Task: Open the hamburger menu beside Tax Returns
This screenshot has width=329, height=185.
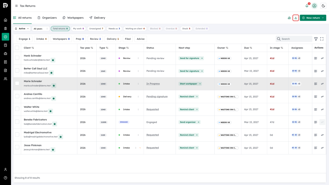Action: tap(16, 6)
